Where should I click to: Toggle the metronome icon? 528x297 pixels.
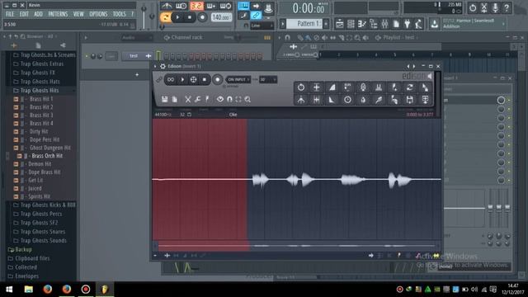167,6
